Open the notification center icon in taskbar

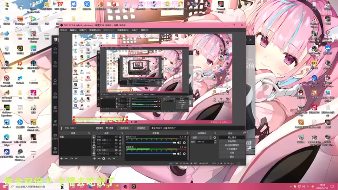[332, 187]
